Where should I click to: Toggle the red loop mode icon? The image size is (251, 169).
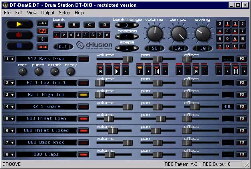42,31
